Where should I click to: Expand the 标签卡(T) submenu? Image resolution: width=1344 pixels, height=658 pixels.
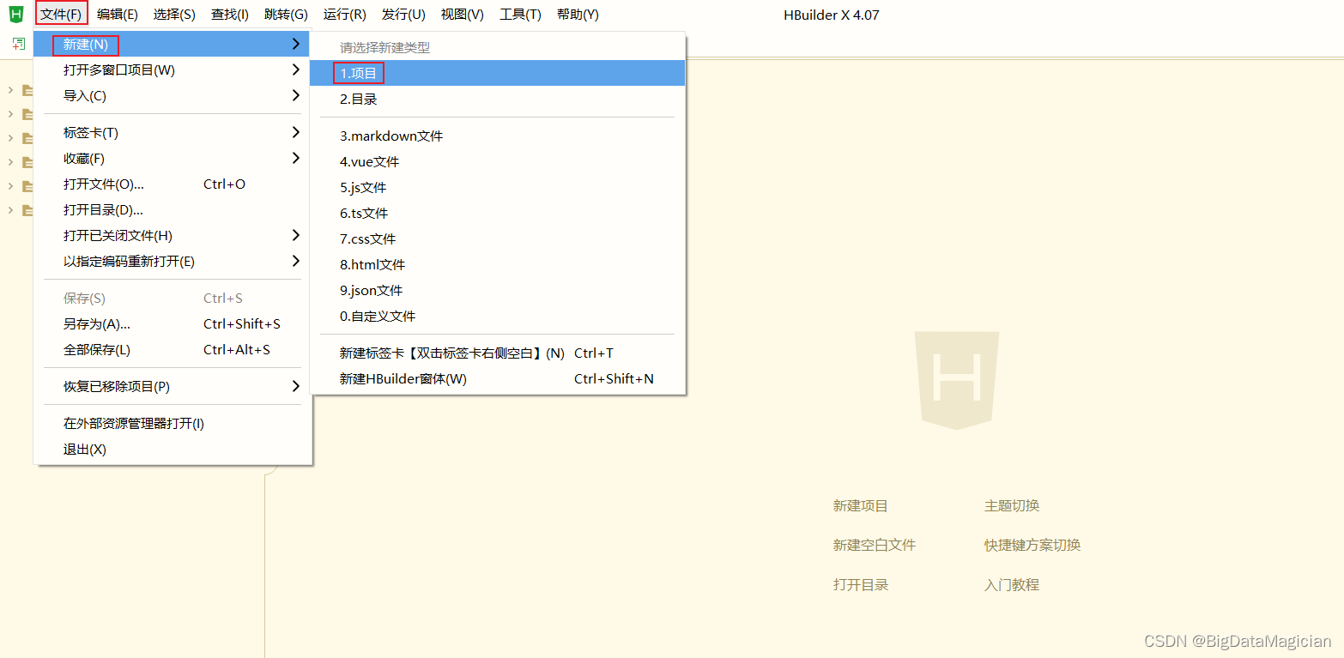pos(172,133)
